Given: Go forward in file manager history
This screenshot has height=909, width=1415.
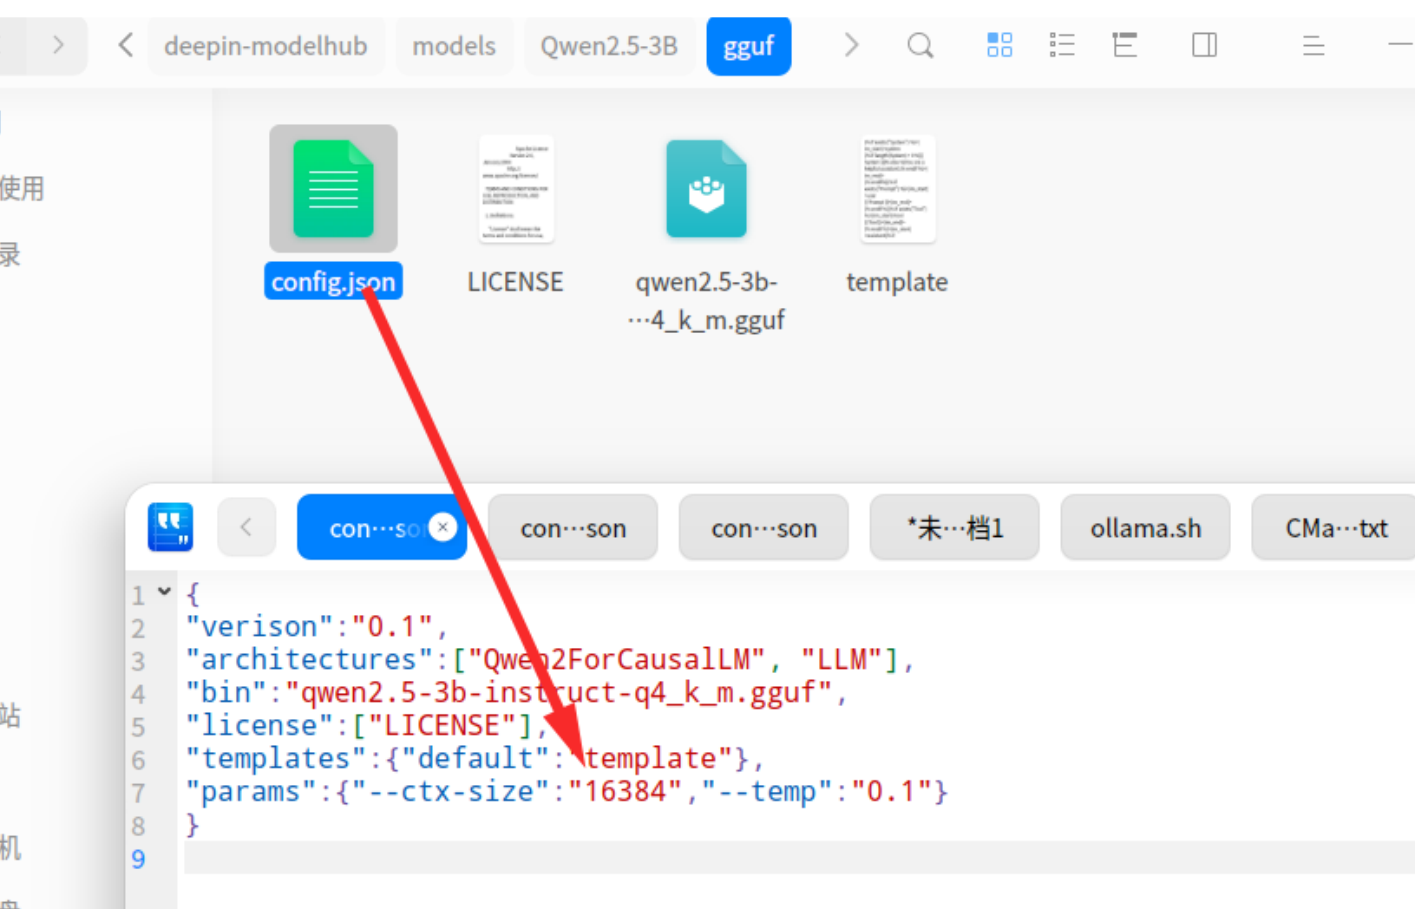Looking at the screenshot, I should pyautogui.click(x=57, y=45).
